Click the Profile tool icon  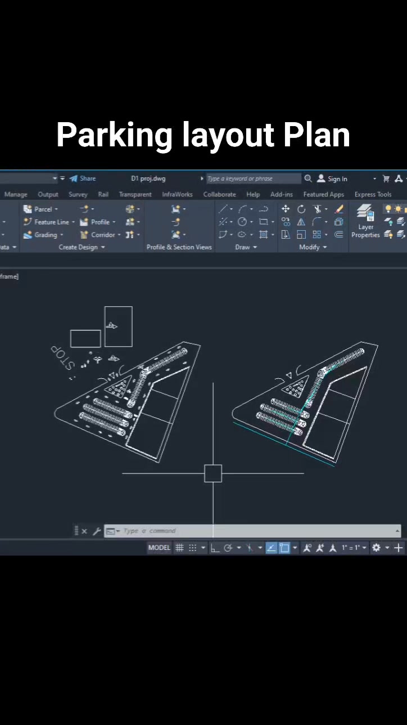click(x=84, y=222)
